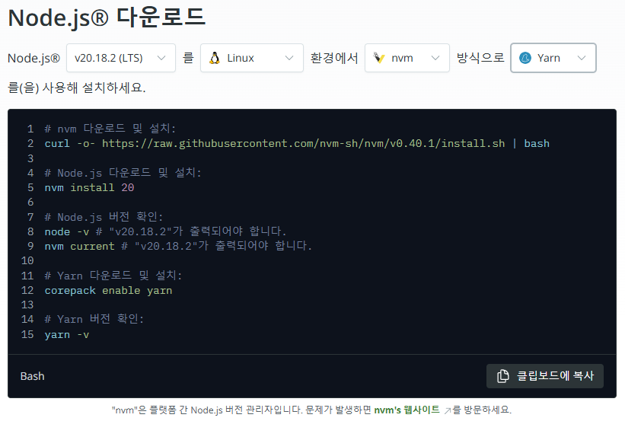Click the curl install.sh command line
Viewport: 625px width, 421px height.
pos(297,144)
